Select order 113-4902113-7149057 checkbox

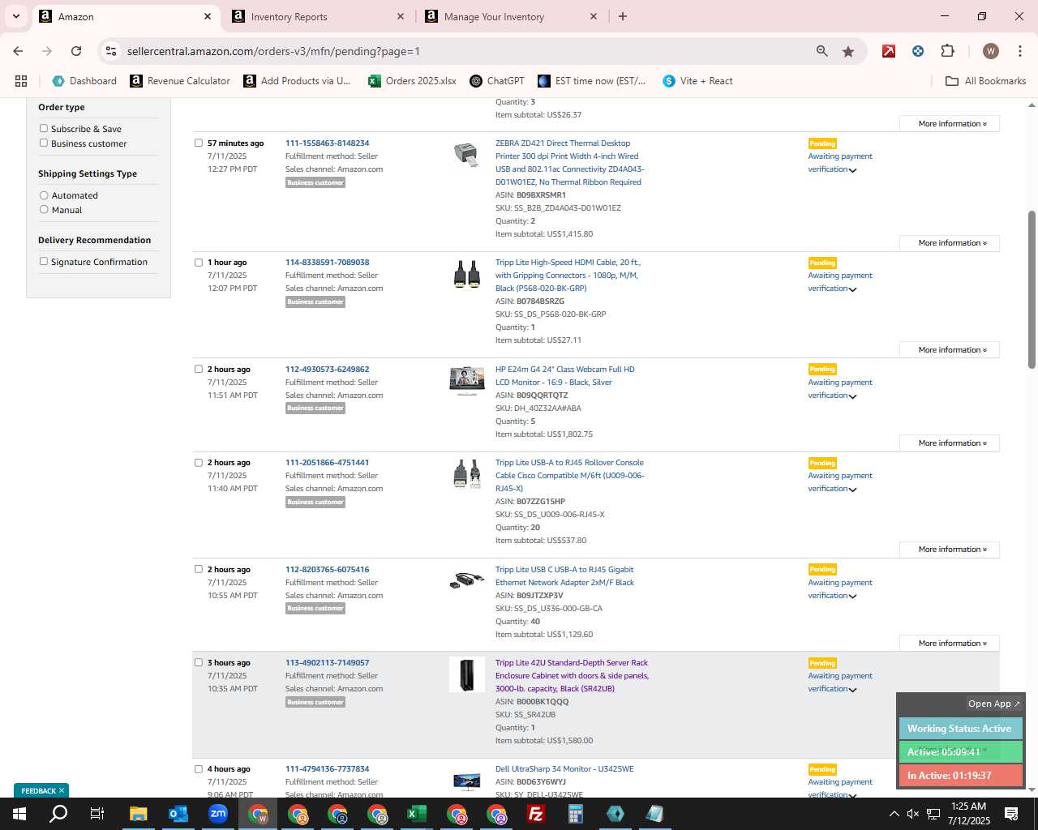tap(199, 662)
